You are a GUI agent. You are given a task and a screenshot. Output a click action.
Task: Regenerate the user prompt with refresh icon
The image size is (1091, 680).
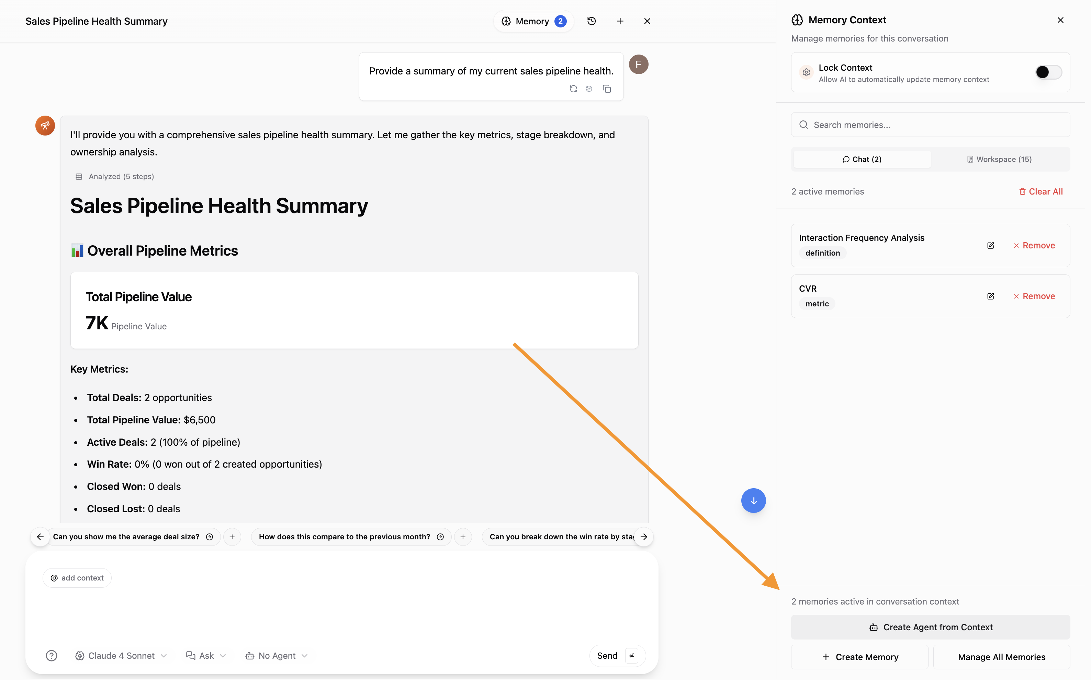(x=573, y=89)
